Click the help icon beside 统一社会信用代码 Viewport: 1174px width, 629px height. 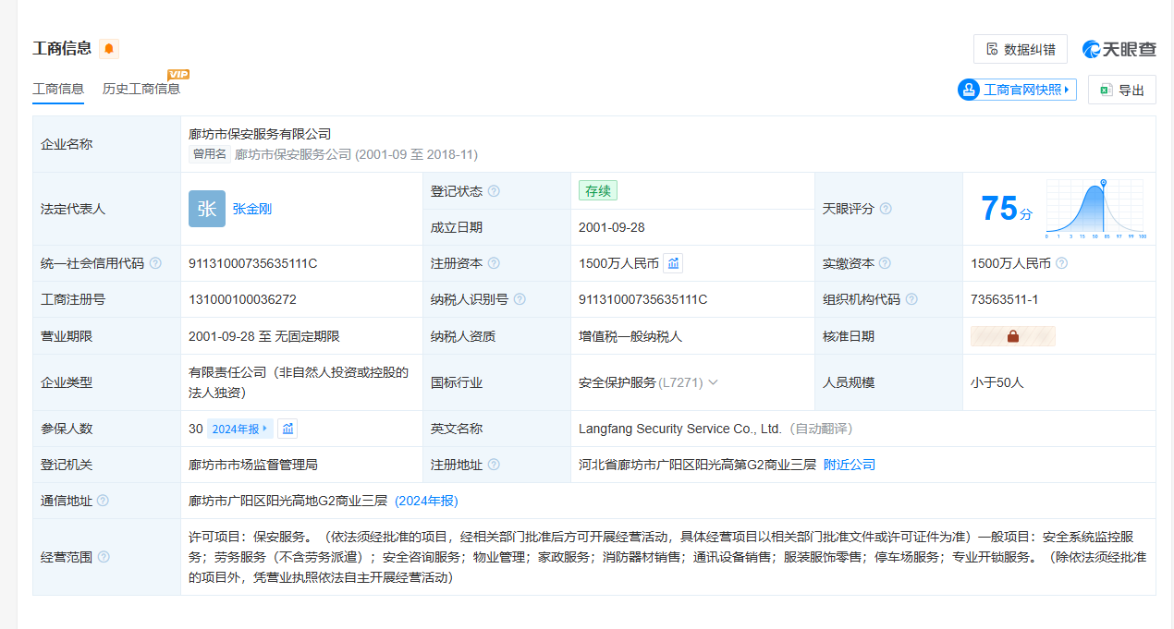(155, 263)
